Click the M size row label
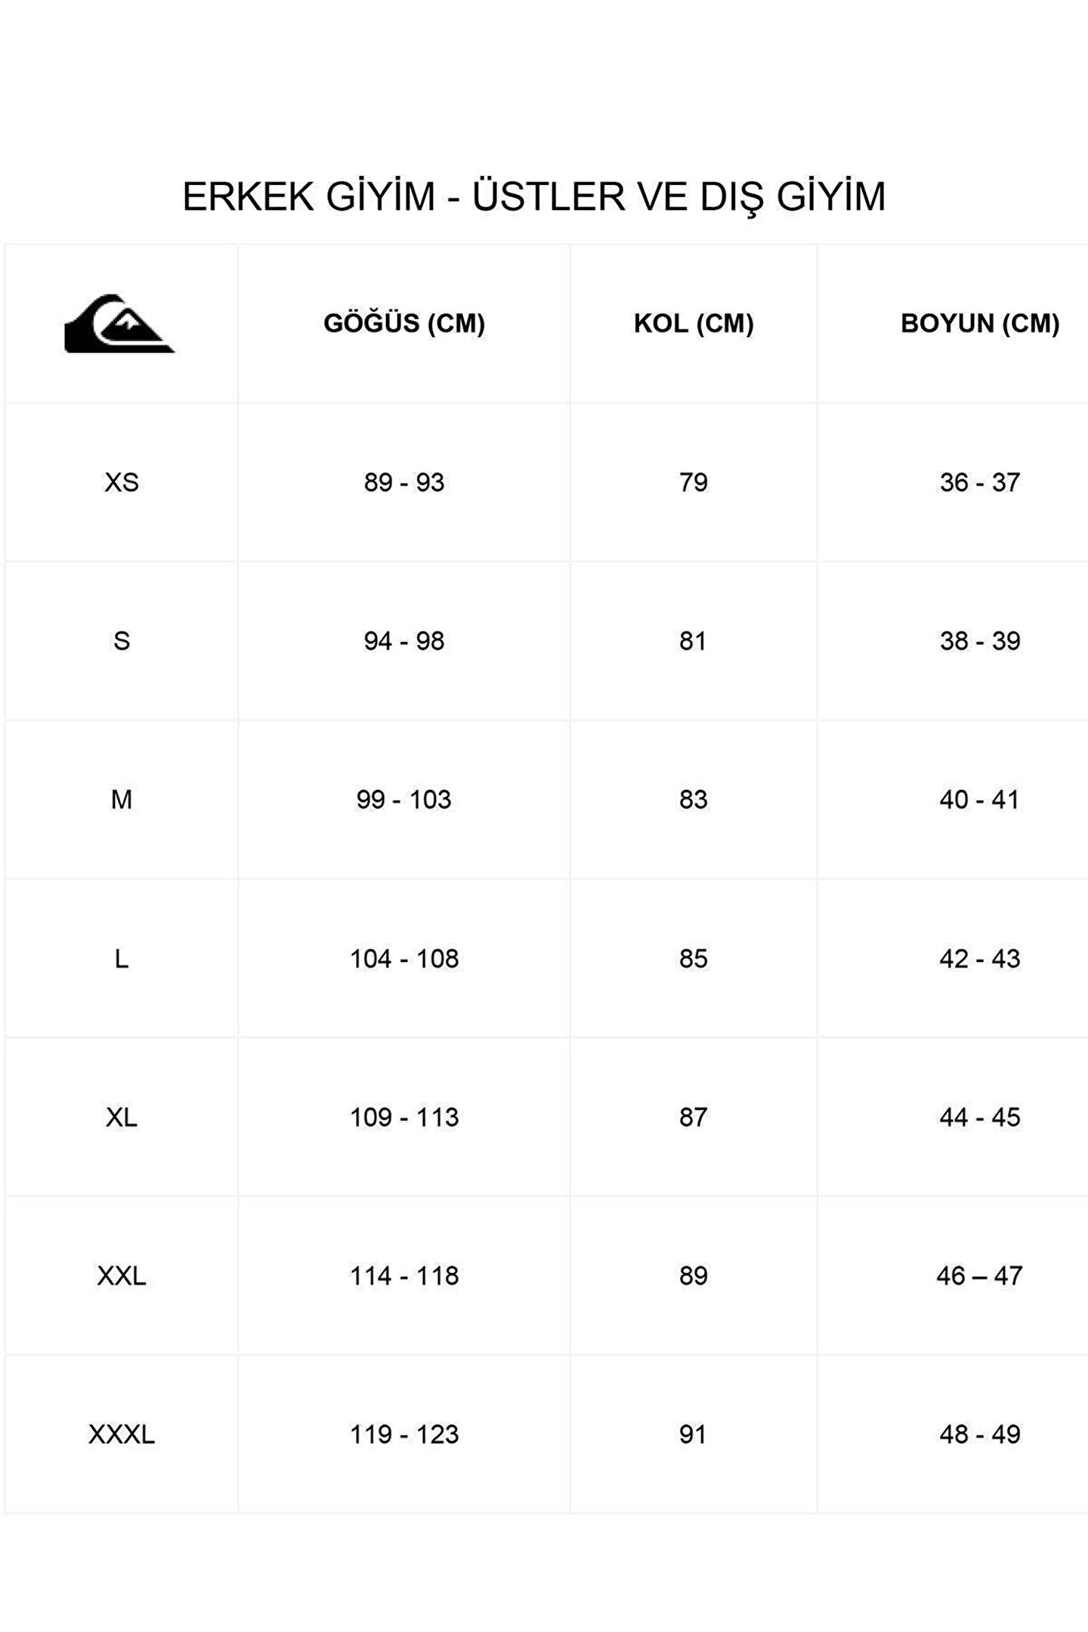This screenshot has height=1632, width=1088. [x=122, y=799]
